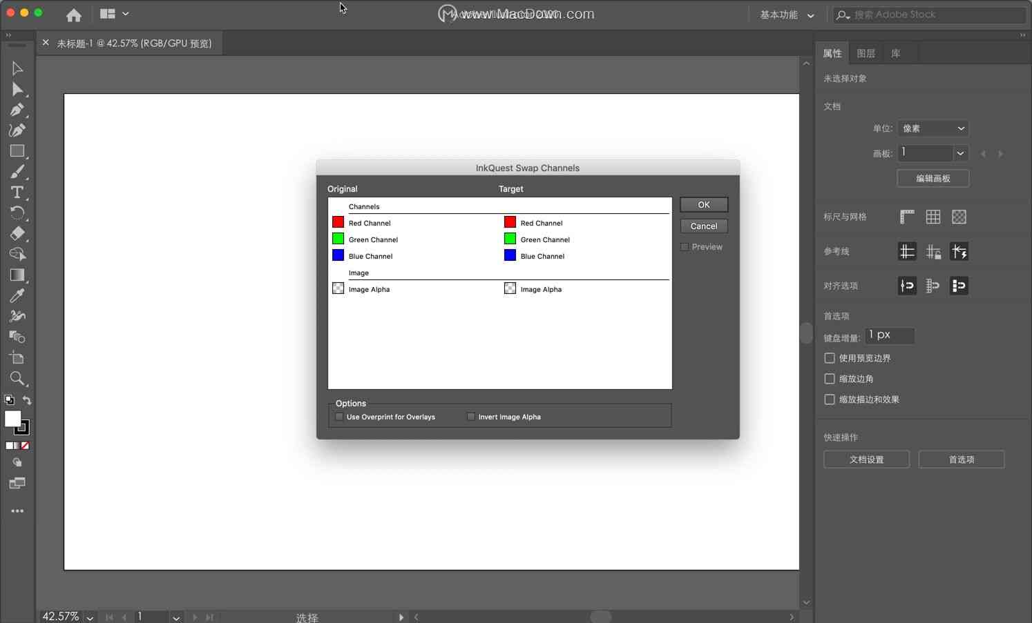Screen dimensions: 1032x623
Task: Show the transparency grid icon
Action: [x=959, y=217]
